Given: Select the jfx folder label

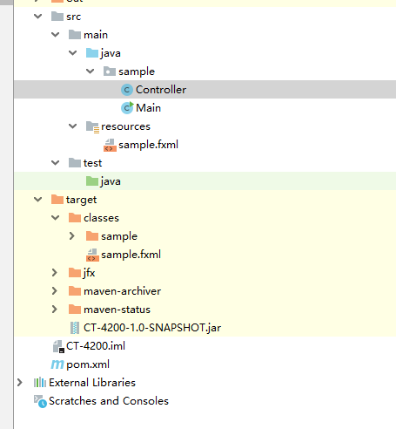Looking at the screenshot, I should click(89, 273).
